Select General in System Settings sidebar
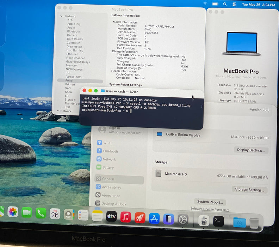 [119, 179]
